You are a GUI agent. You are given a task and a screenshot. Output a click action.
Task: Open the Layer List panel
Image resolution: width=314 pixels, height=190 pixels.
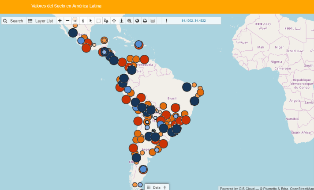pyautogui.click(x=41, y=21)
